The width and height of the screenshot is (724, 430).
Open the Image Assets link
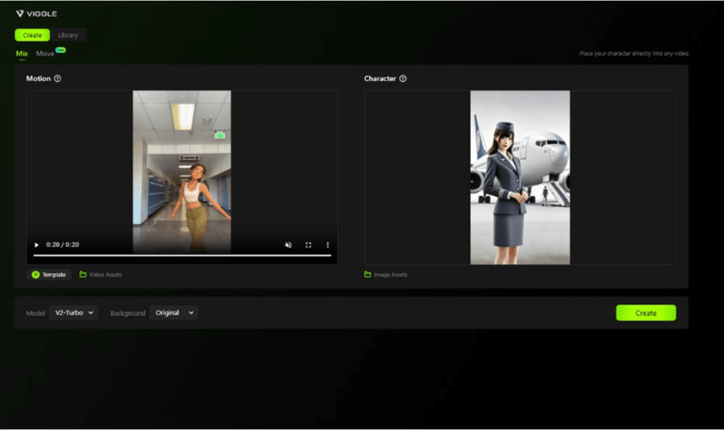(390, 275)
